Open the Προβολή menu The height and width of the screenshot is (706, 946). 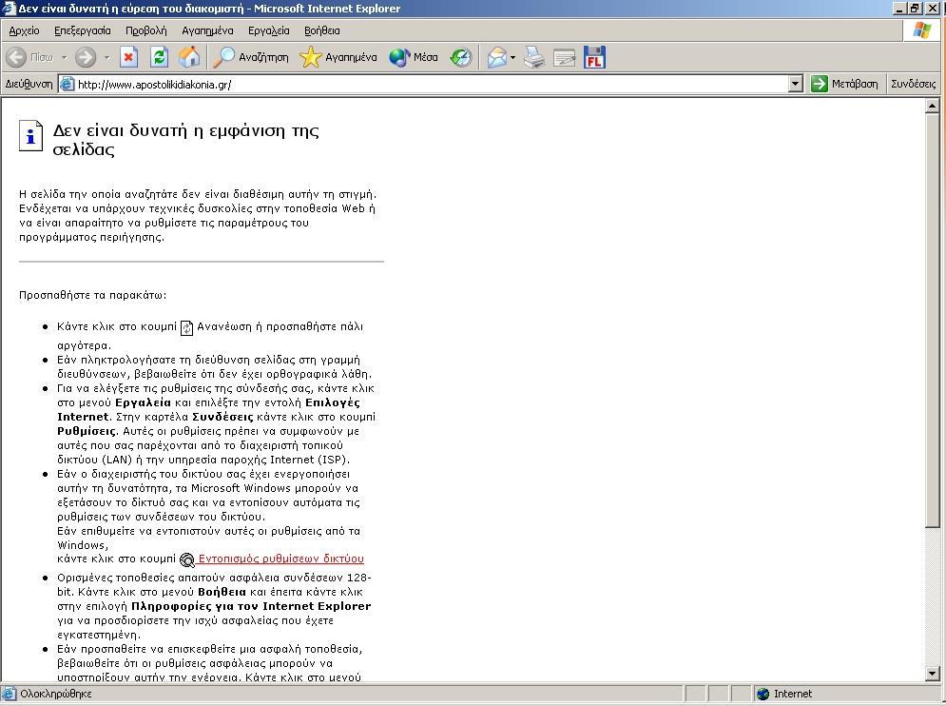pos(146,30)
